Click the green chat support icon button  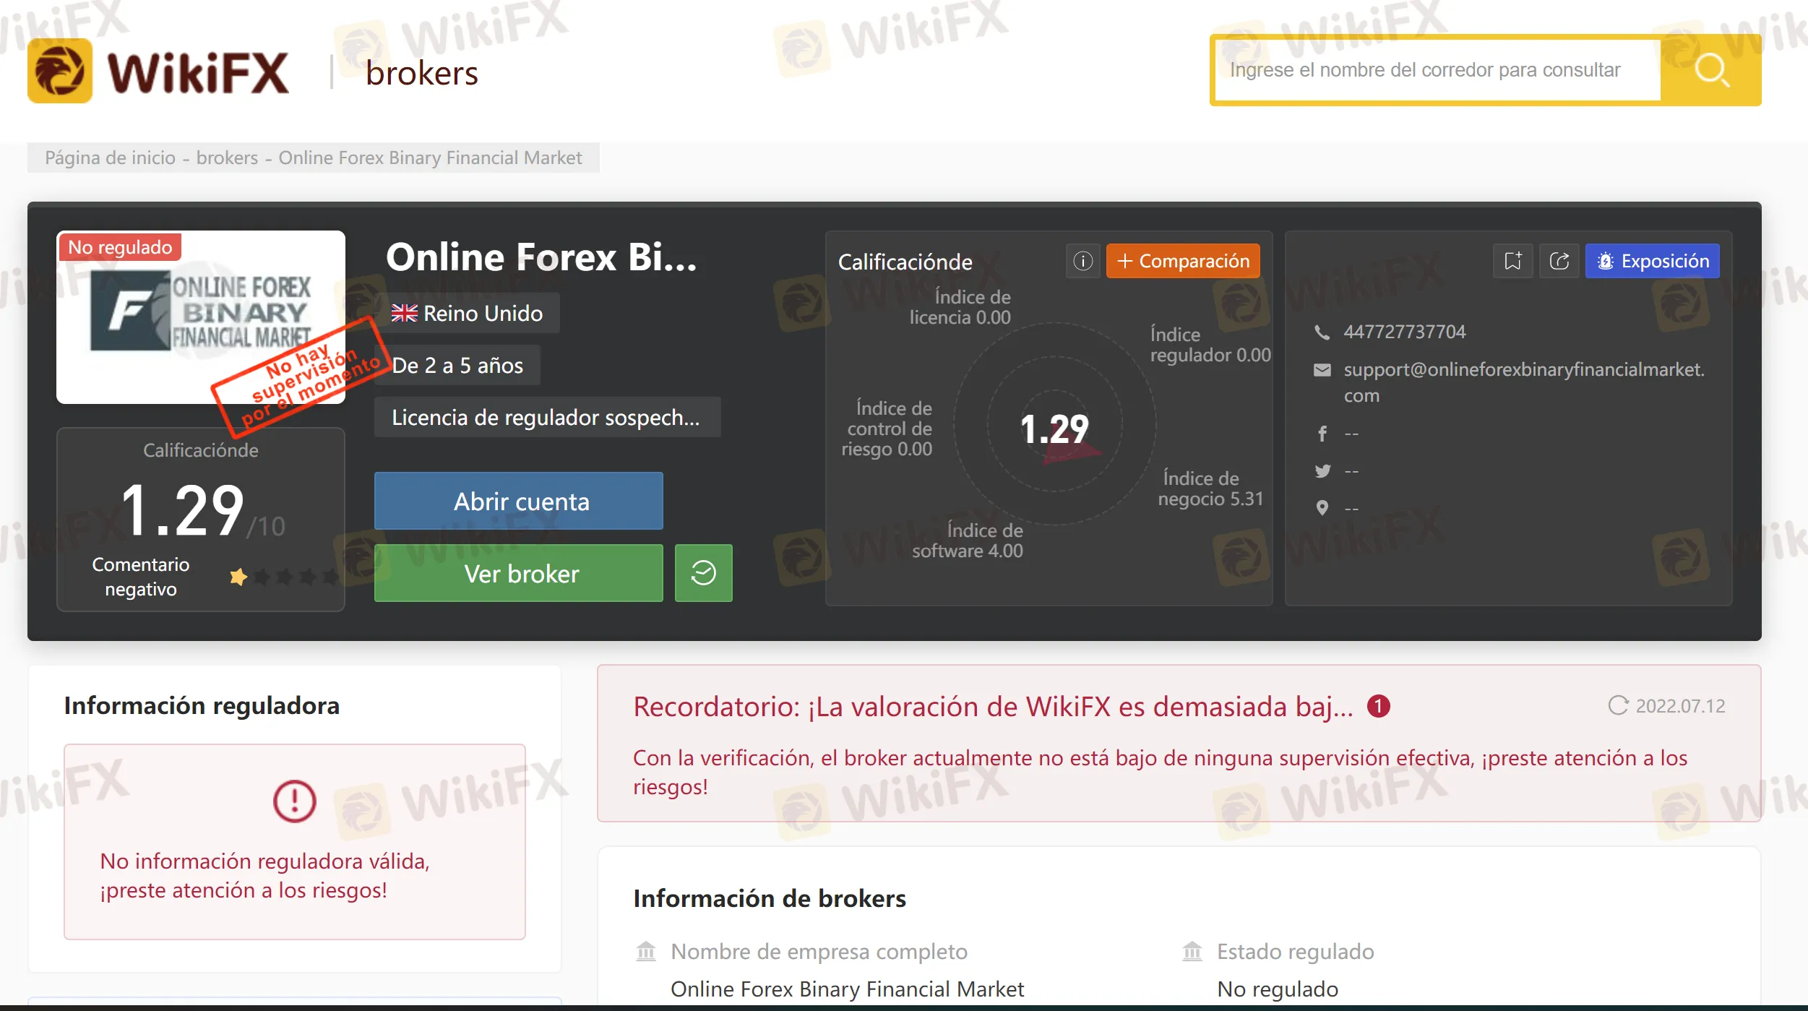[x=703, y=573]
